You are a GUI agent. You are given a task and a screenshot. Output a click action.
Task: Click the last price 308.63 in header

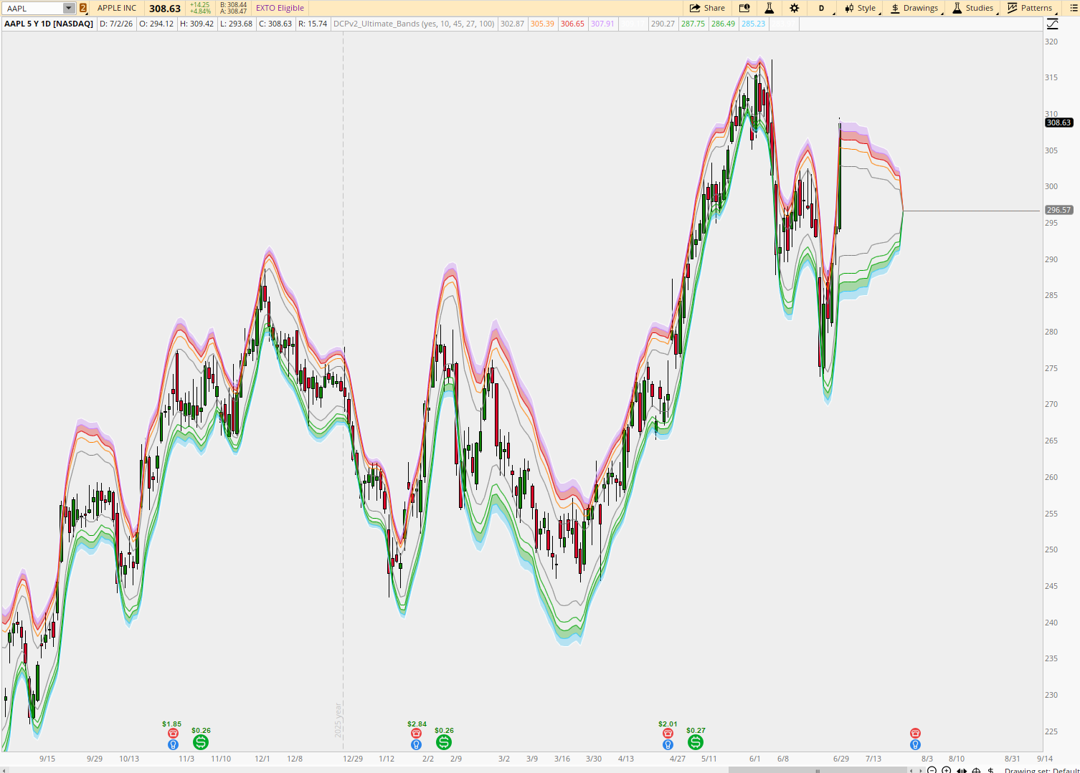click(x=165, y=8)
